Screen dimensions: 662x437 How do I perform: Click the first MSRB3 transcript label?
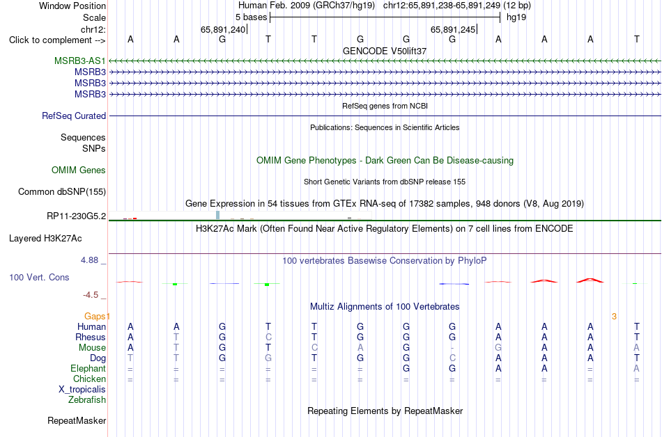91,72
